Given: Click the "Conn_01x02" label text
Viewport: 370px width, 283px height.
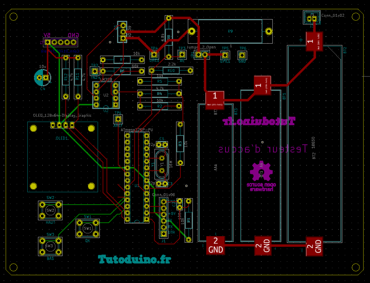Looking at the screenshot, I should coord(333,15).
